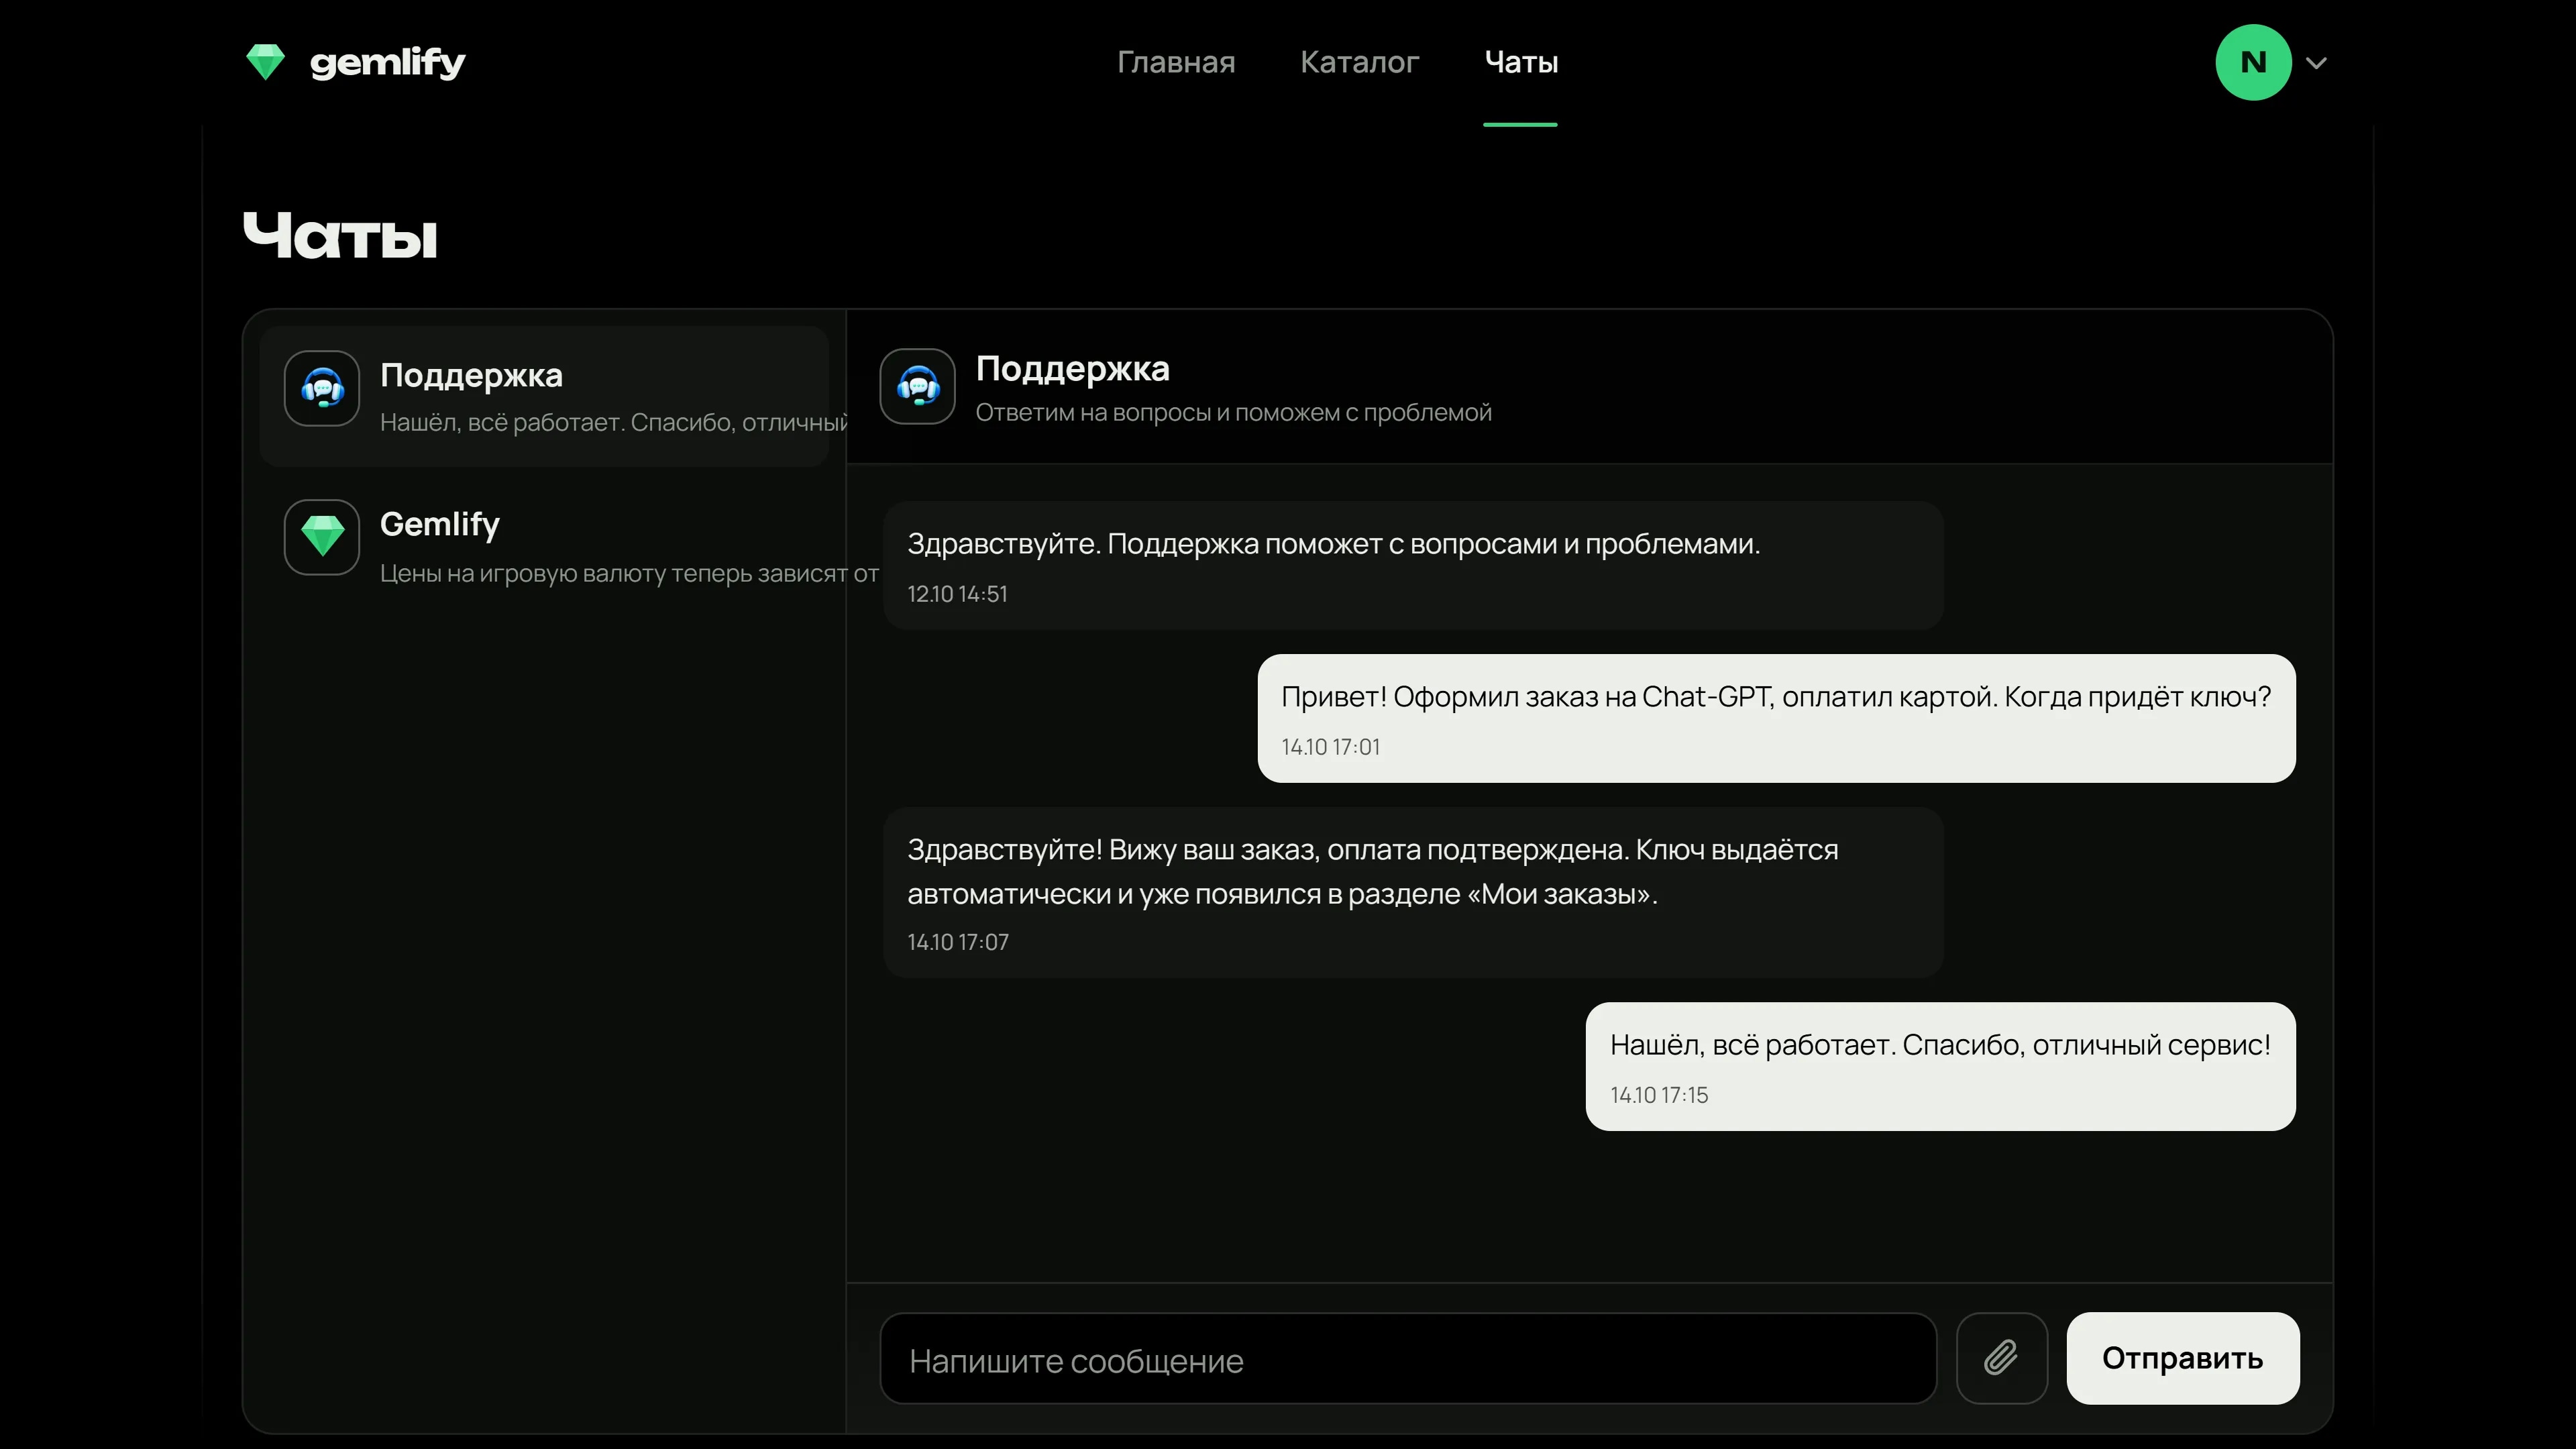Expand the user profile dropdown chevron
This screenshot has height=1449, width=2576.
click(2316, 63)
